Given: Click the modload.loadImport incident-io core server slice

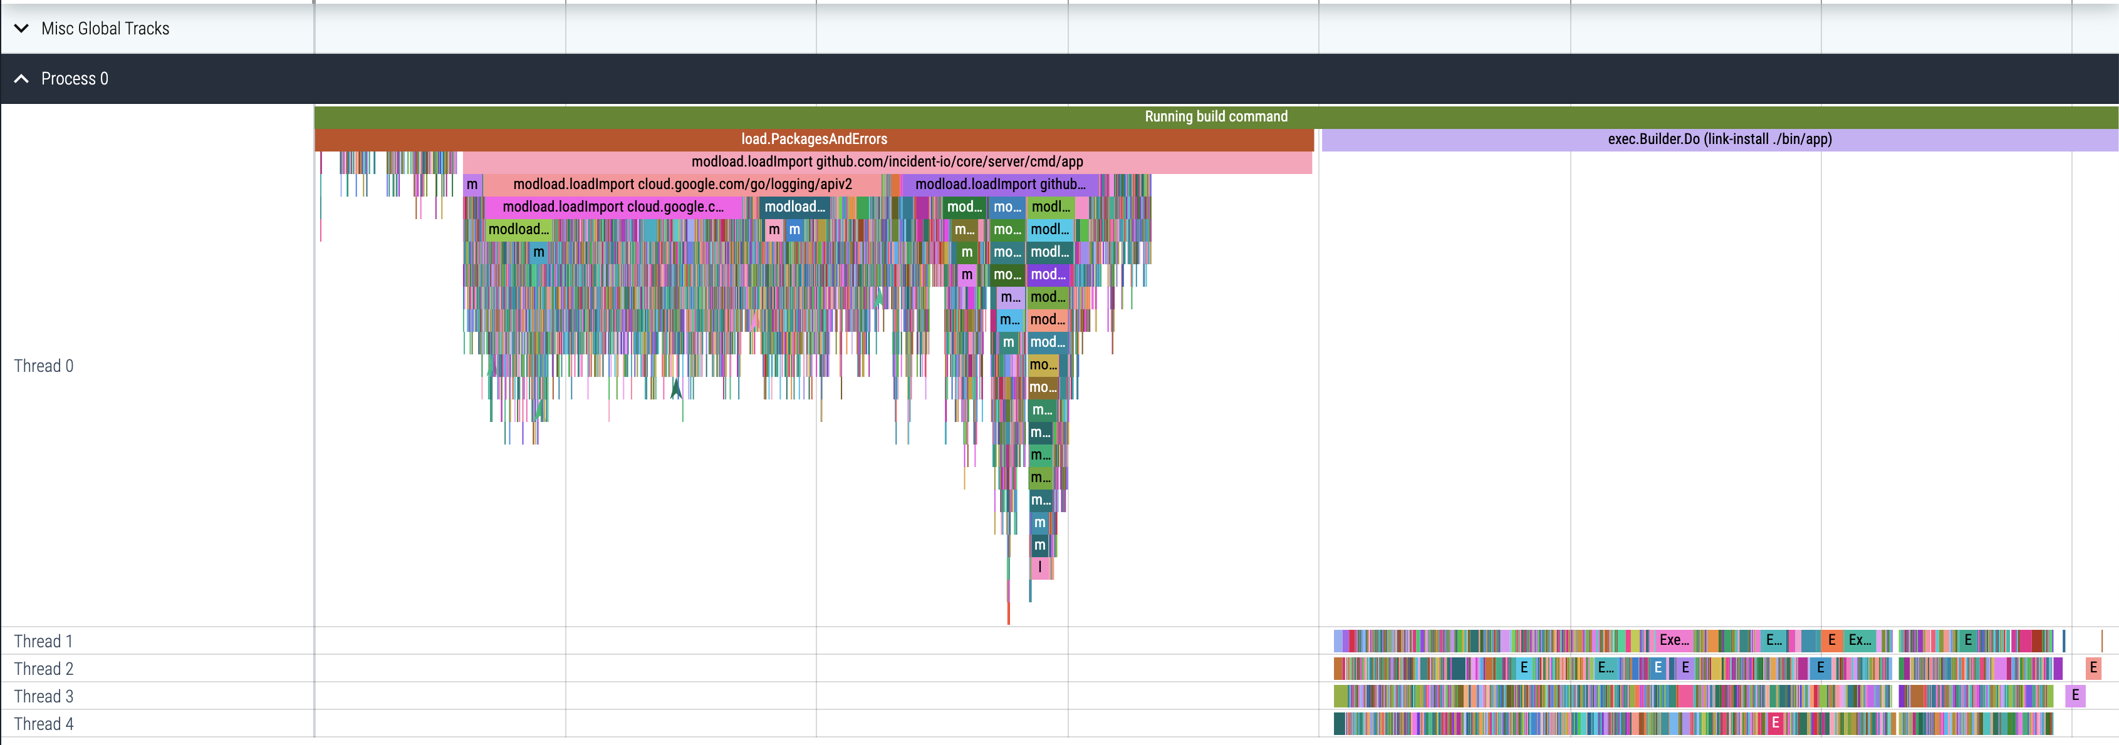Looking at the screenshot, I should tap(887, 162).
